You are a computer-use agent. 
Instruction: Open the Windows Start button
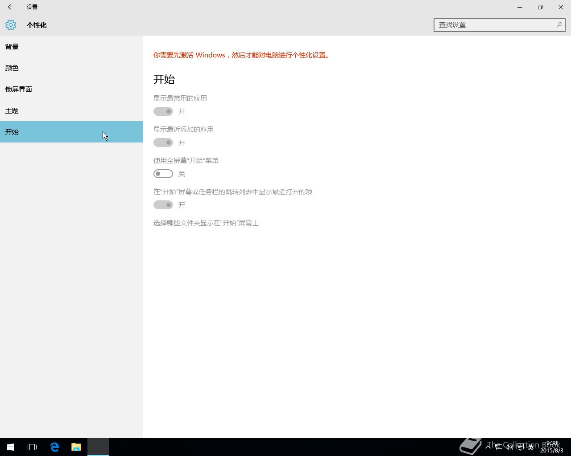[x=11, y=447]
